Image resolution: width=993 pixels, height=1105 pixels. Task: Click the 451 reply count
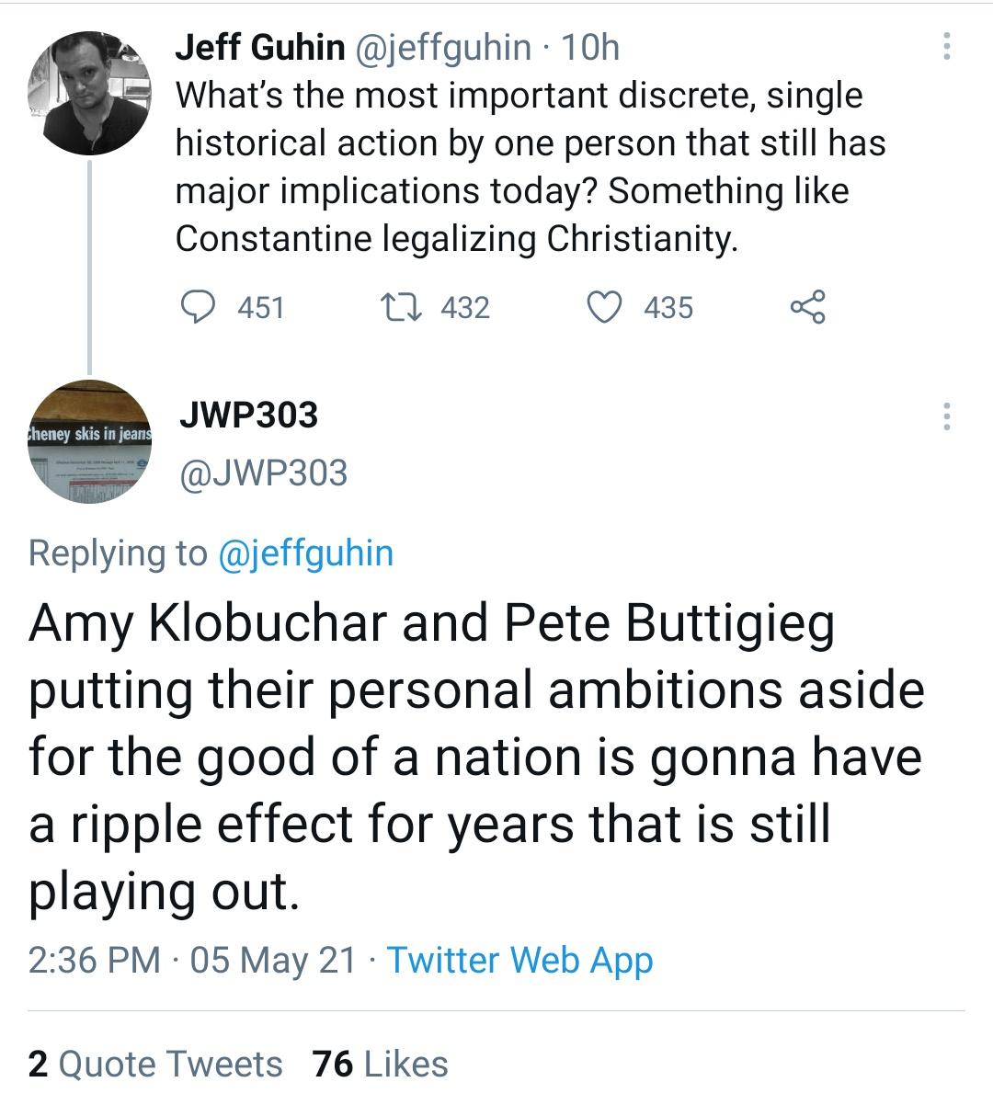tap(260, 308)
